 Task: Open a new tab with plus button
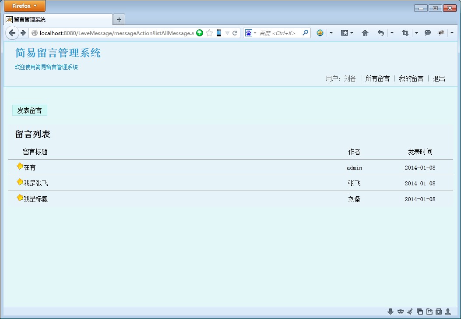click(x=119, y=20)
